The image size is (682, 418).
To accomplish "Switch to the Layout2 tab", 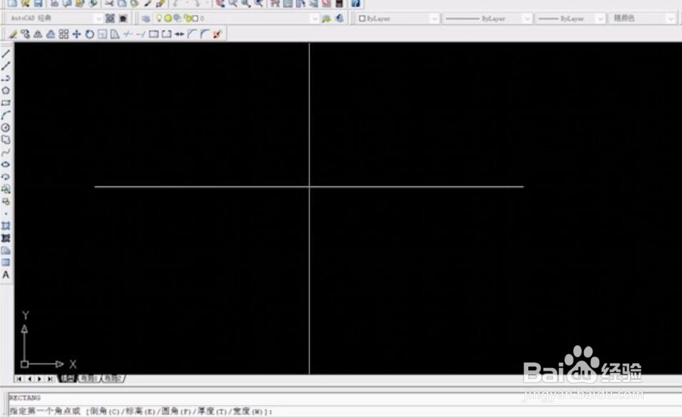I will pyautogui.click(x=113, y=379).
